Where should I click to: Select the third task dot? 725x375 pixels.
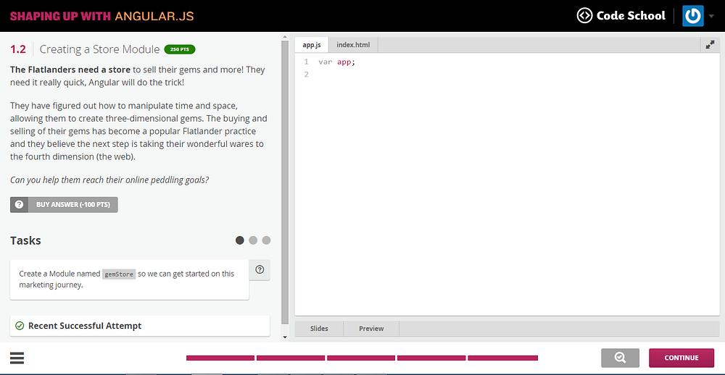(x=266, y=240)
